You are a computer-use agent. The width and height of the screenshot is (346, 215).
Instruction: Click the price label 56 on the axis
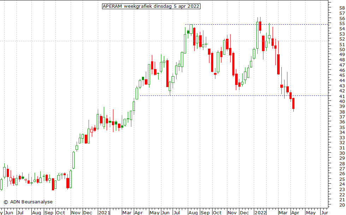pyautogui.click(x=342, y=19)
